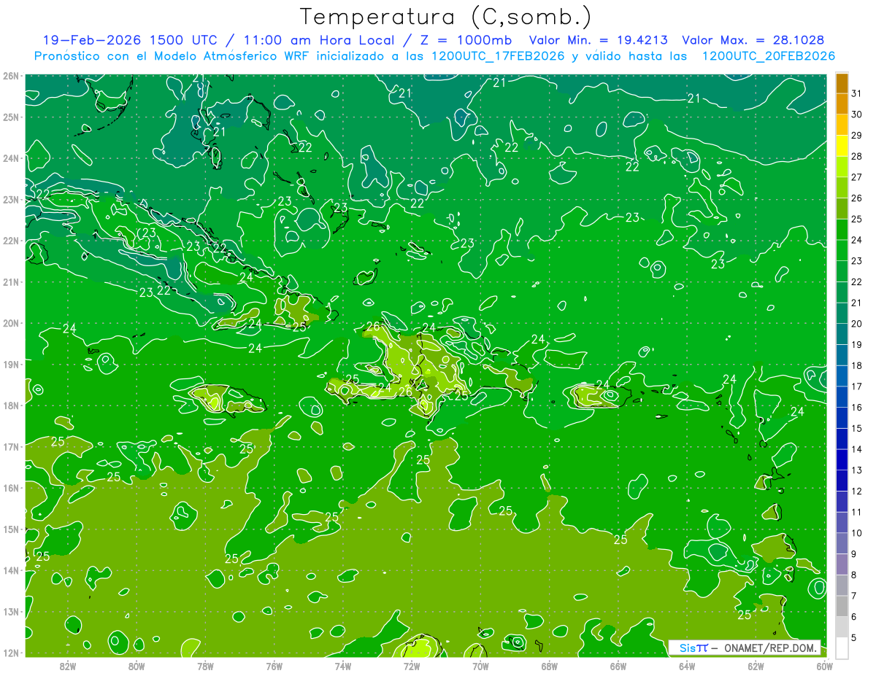Click the color bar label 10
Screen dimensions: 876x676
click(857, 533)
